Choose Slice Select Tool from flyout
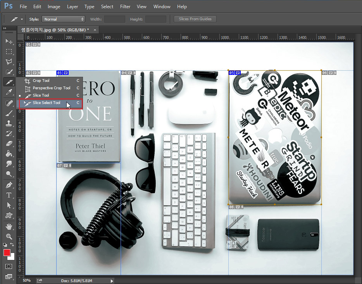Image resolution: width=362 pixels, height=284 pixels. pyautogui.click(x=49, y=103)
